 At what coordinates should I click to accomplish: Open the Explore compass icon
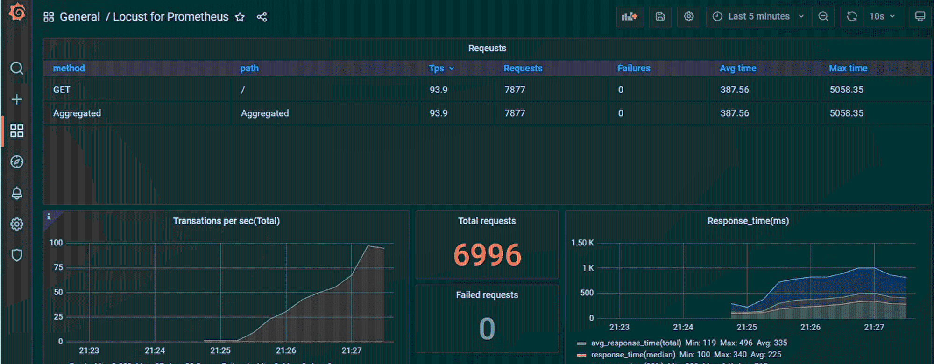tap(17, 162)
